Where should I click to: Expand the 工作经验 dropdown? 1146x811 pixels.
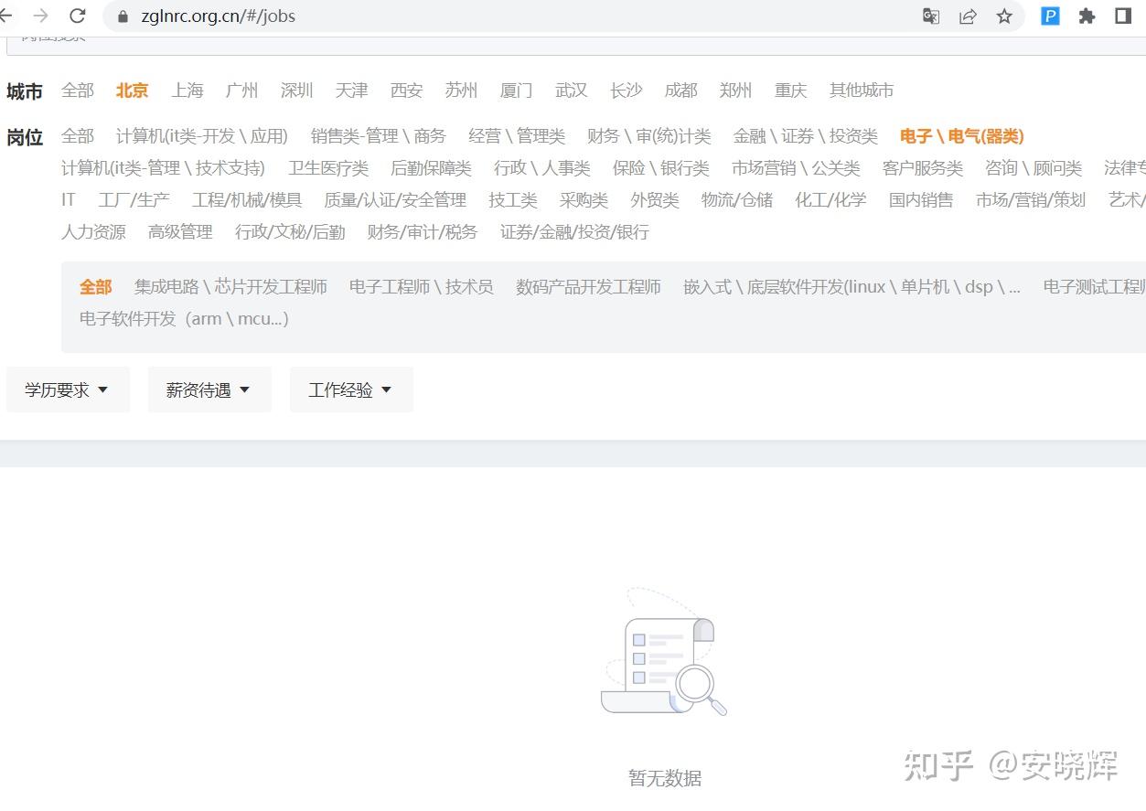click(x=350, y=389)
